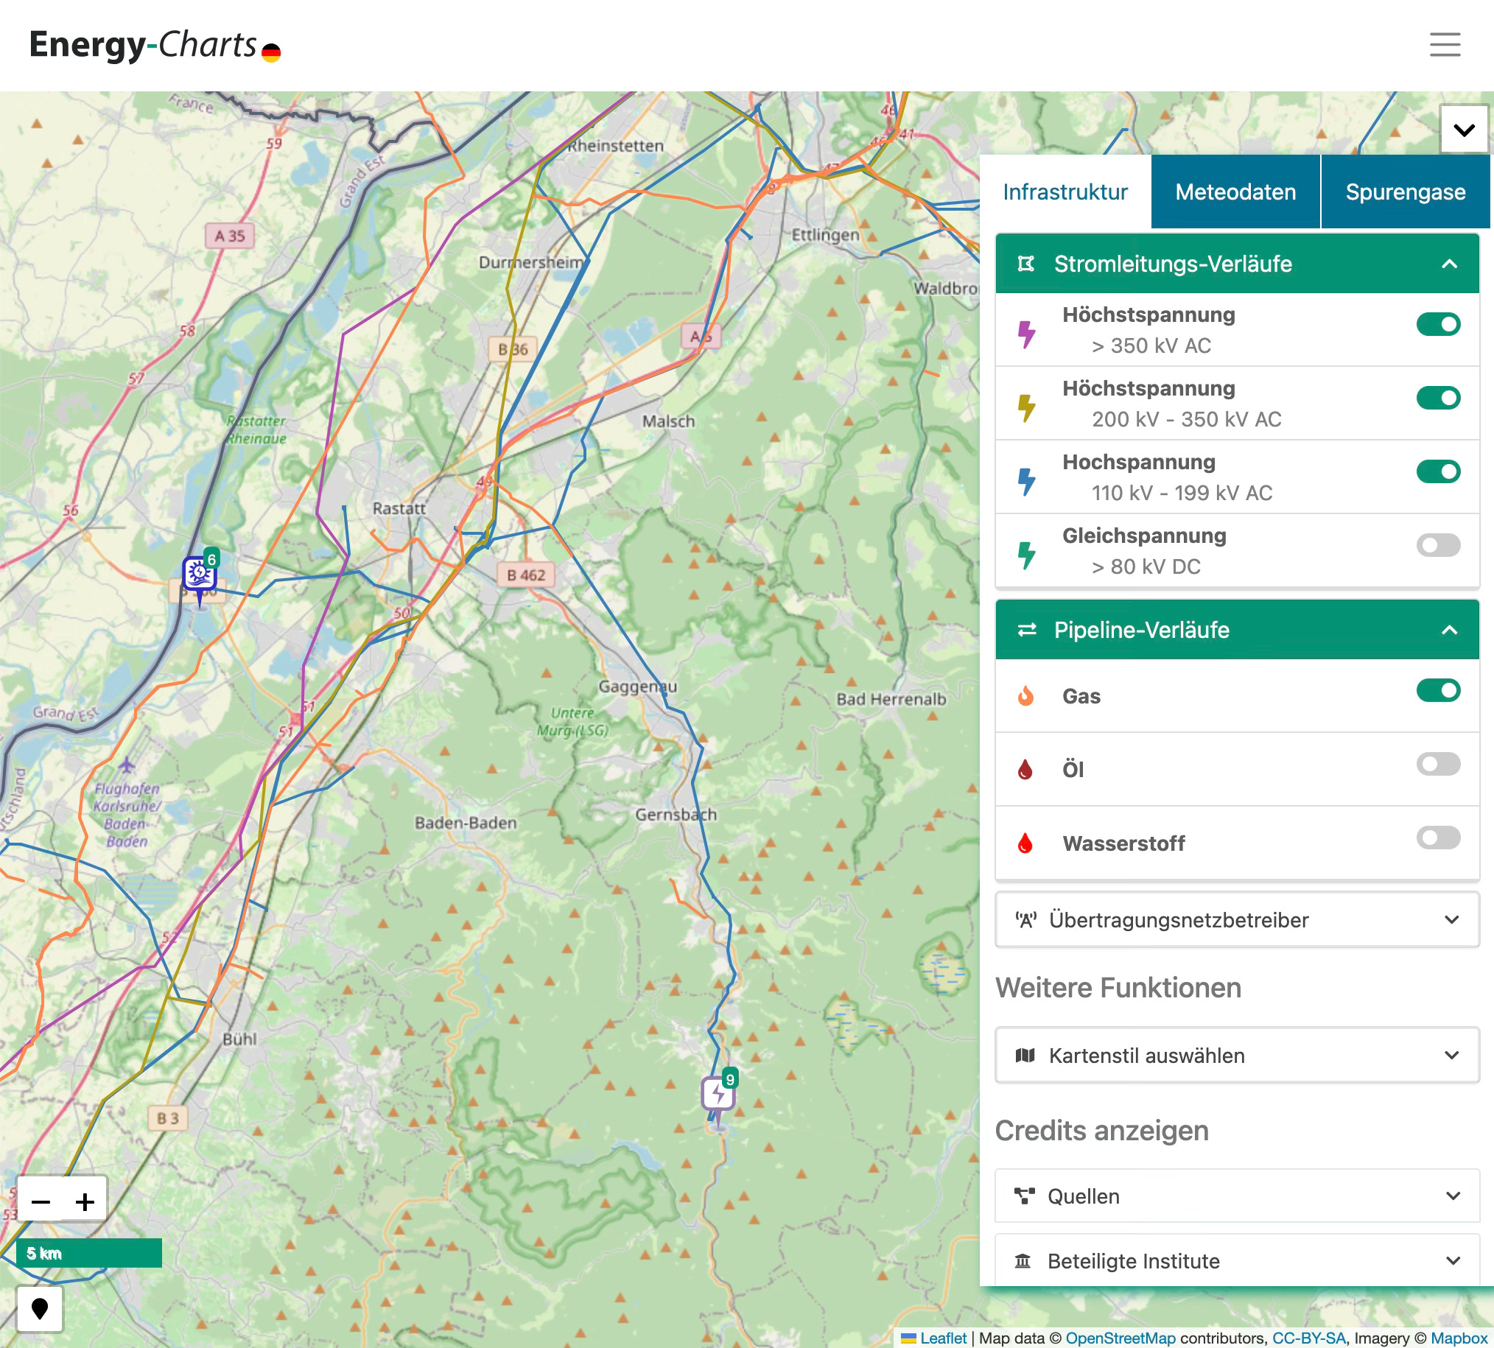Click the Übertragungsnetzbetreiber antenna icon

[1026, 920]
